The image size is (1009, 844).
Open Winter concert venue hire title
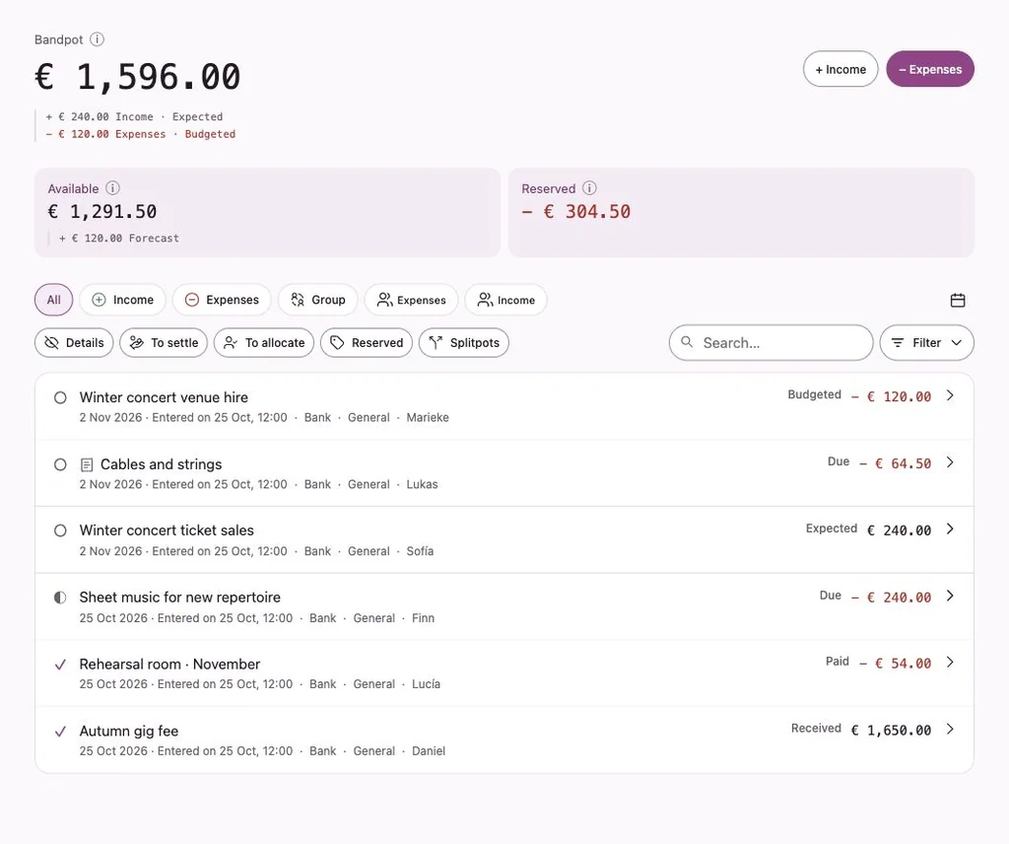164,398
